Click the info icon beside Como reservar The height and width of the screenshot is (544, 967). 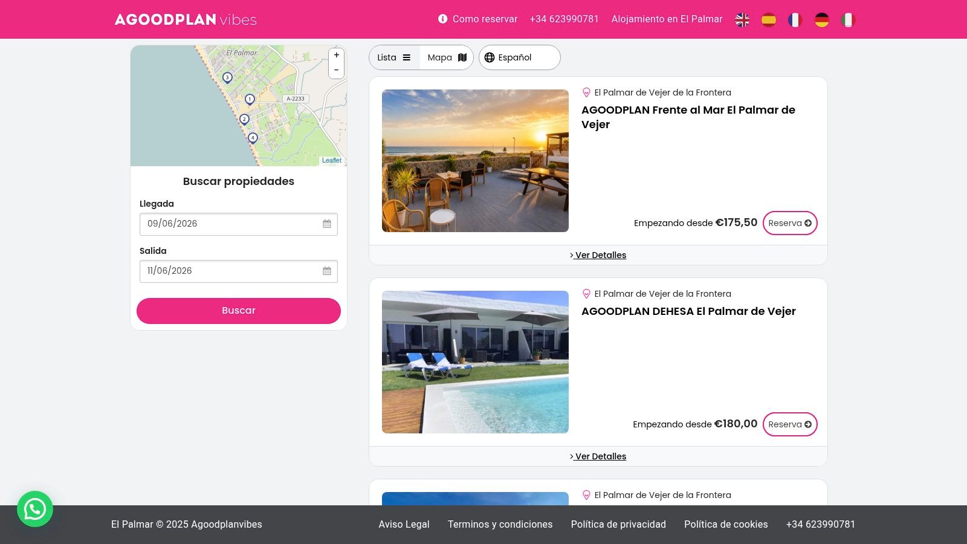pyautogui.click(x=443, y=19)
